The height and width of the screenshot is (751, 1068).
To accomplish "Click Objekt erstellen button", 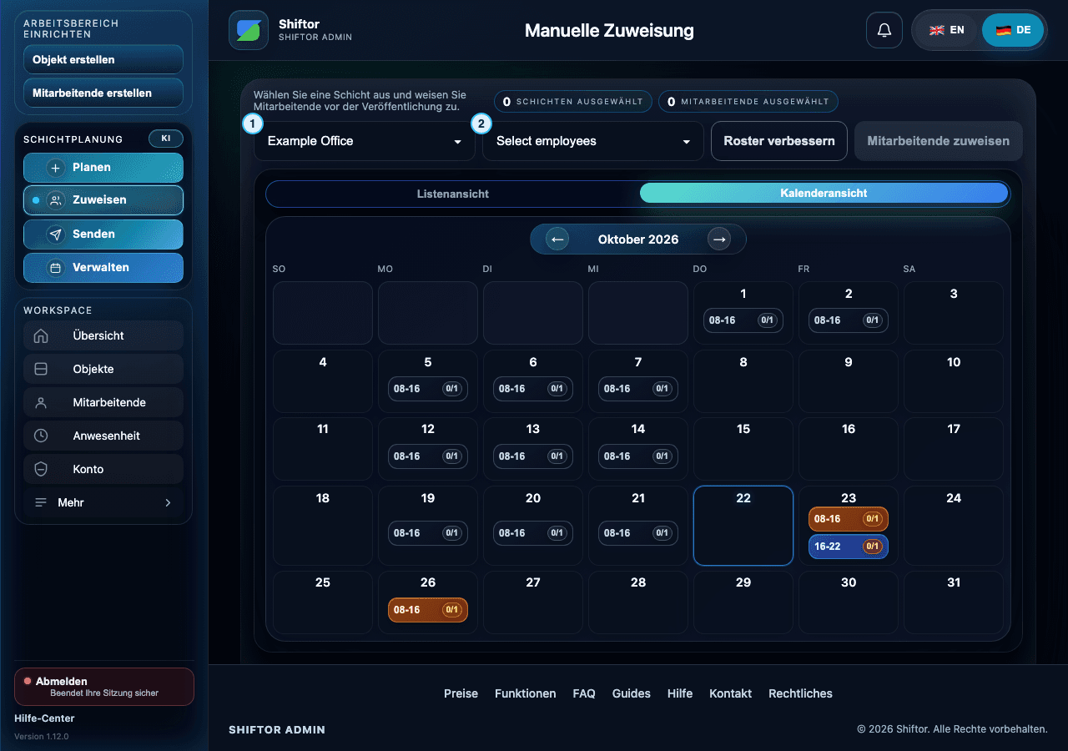I will [103, 60].
